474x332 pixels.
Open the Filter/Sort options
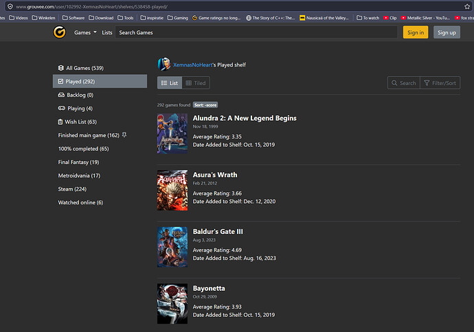pyautogui.click(x=440, y=83)
